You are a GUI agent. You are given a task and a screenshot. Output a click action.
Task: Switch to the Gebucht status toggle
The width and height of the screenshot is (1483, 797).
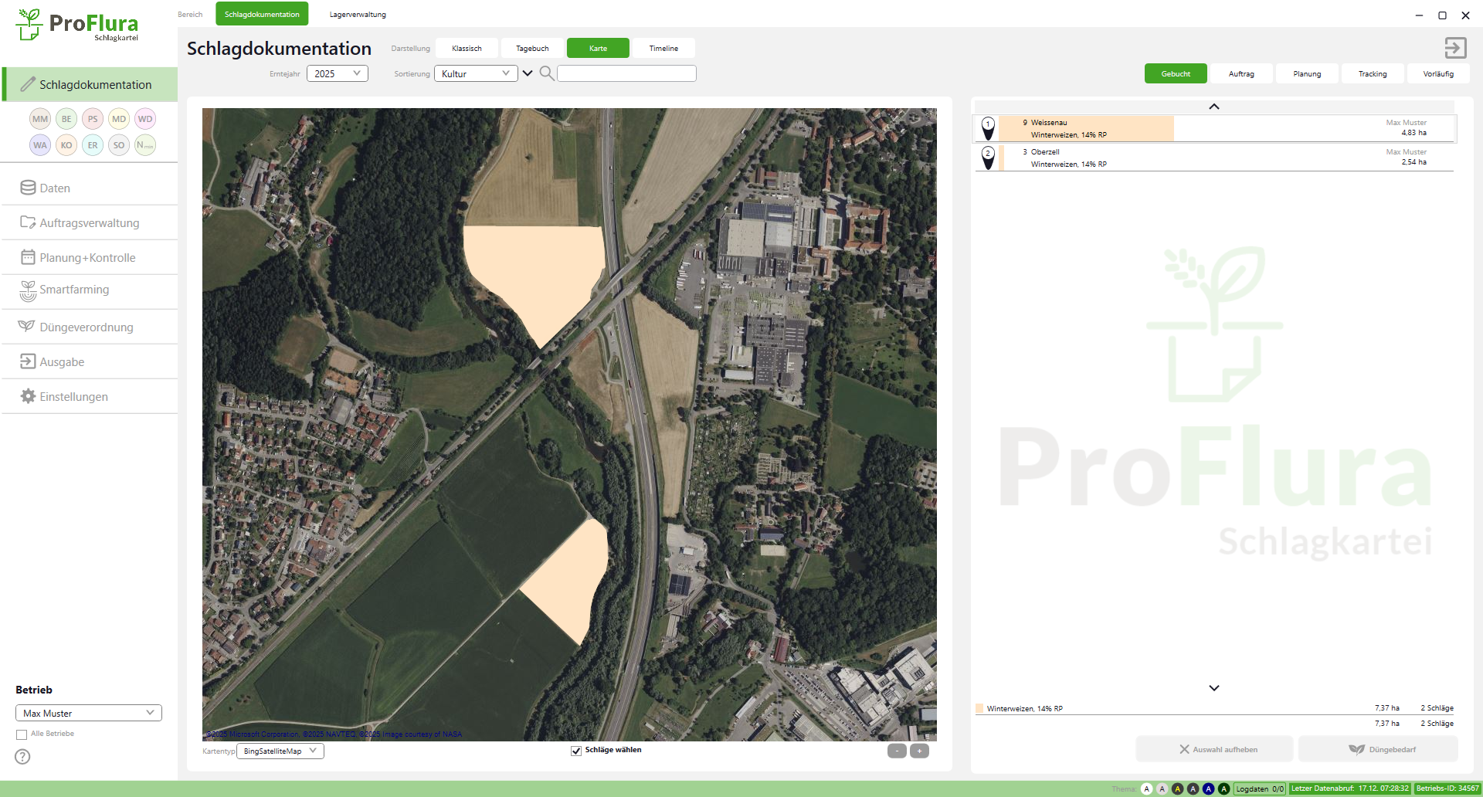click(x=1176, y=74)
